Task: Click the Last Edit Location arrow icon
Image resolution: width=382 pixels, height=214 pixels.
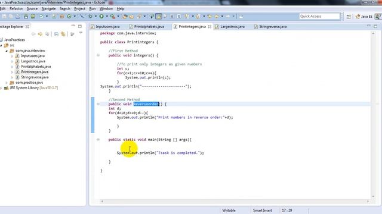Action: [x=210, y=17]
